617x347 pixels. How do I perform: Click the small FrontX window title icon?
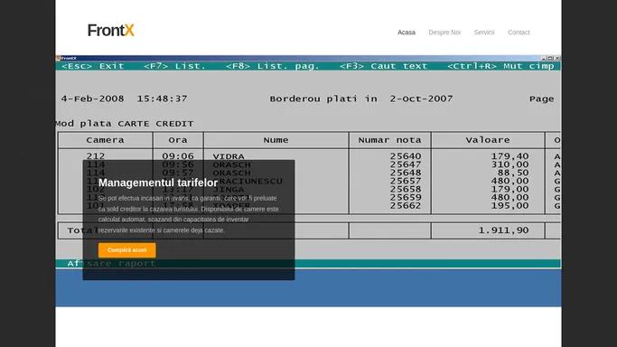pyautogui.click(x=58, y=58)
